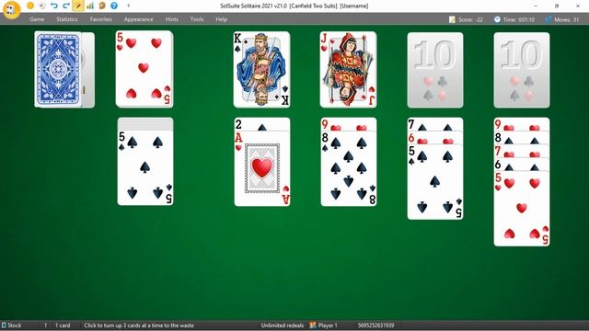Screen dimensions: 589x331
Task: Select the Ace of hearts tableau card
Action: tap(262, 168)
